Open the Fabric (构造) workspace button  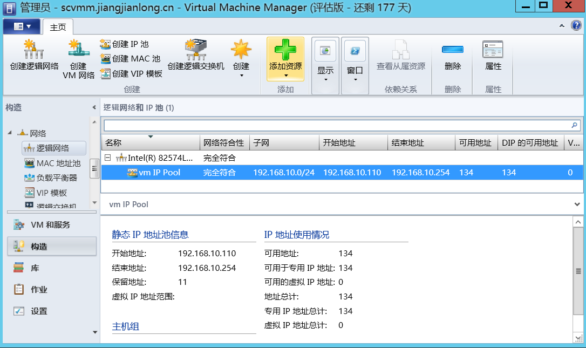(52, 247)
